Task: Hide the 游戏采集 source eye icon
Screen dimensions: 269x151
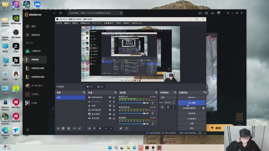Action: (x=110, y=118)
